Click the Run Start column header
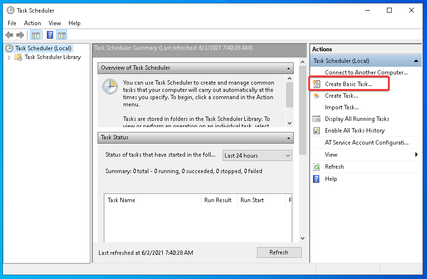427x279 pixels. (x=261, y=200)
